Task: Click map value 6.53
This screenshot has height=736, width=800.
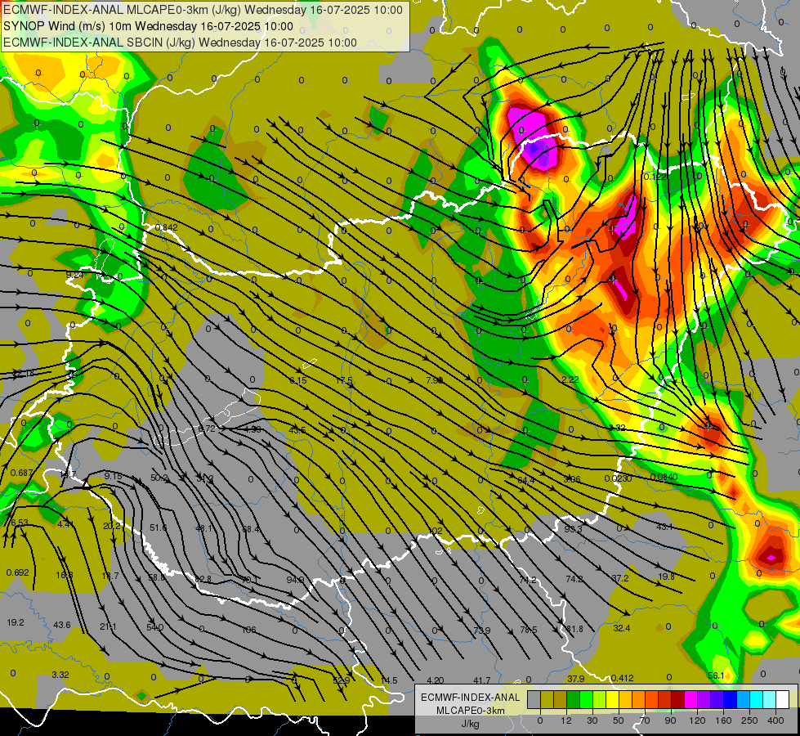Action: click(x=20, y=523)
